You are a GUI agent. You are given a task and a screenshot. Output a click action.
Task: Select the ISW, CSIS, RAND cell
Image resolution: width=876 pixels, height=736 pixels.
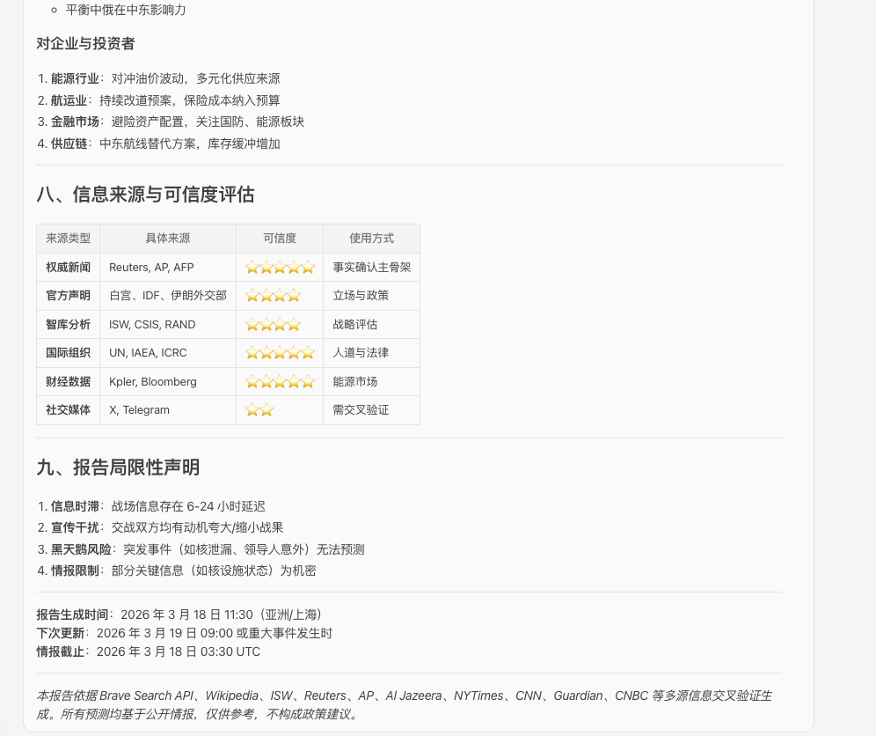pos(152,324)
